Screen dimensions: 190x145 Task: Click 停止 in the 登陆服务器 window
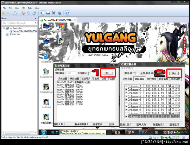(108, 73)
